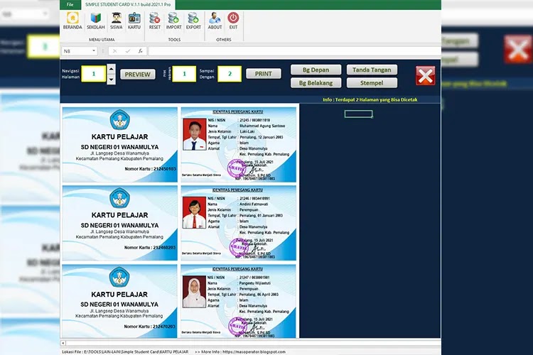Click the Stempel button
Screen dimensions: 533x355
pos(372,83)
